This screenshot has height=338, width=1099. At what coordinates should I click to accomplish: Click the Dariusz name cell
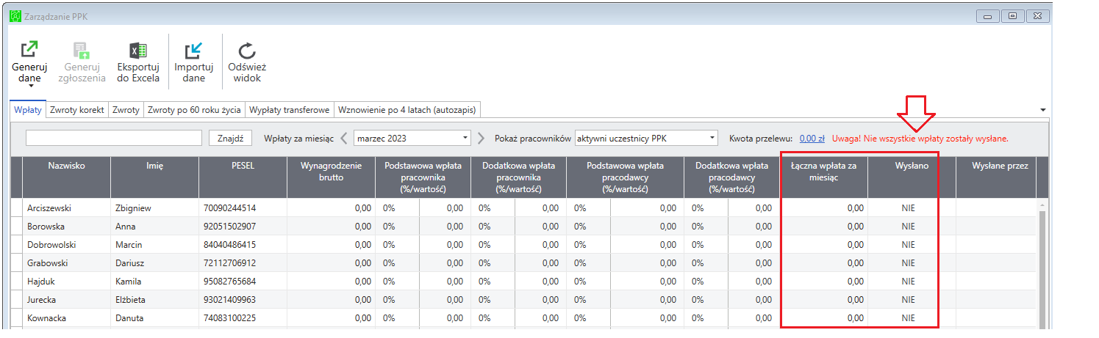point(154,263)
